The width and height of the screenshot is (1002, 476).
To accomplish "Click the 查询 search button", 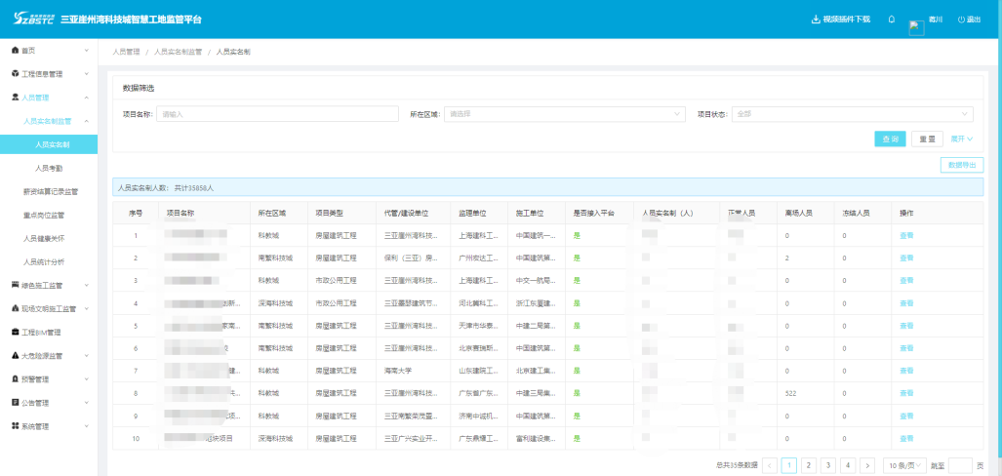I will click(890, 139).
